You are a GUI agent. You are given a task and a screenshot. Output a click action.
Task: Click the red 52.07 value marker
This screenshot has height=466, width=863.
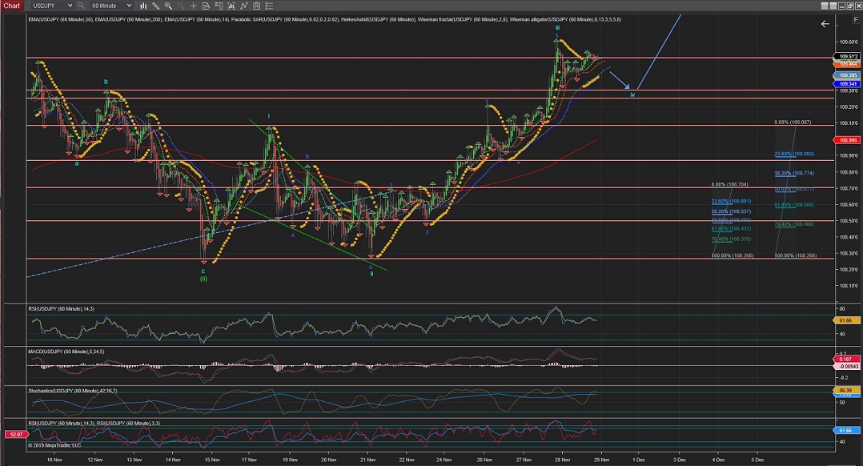pyautogui.click(x=15, y=434)
